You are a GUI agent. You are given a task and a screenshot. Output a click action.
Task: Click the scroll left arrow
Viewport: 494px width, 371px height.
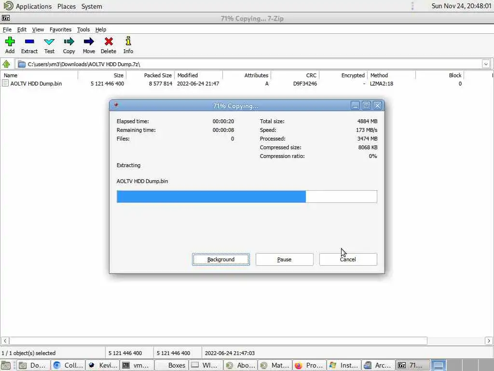click(5, 341)
